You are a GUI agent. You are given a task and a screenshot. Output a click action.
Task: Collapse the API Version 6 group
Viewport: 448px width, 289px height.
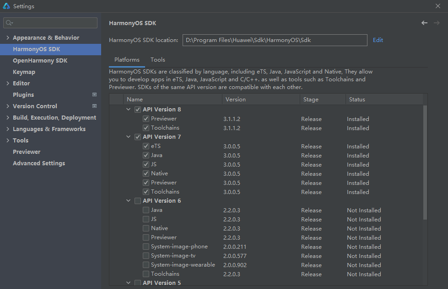129,200
